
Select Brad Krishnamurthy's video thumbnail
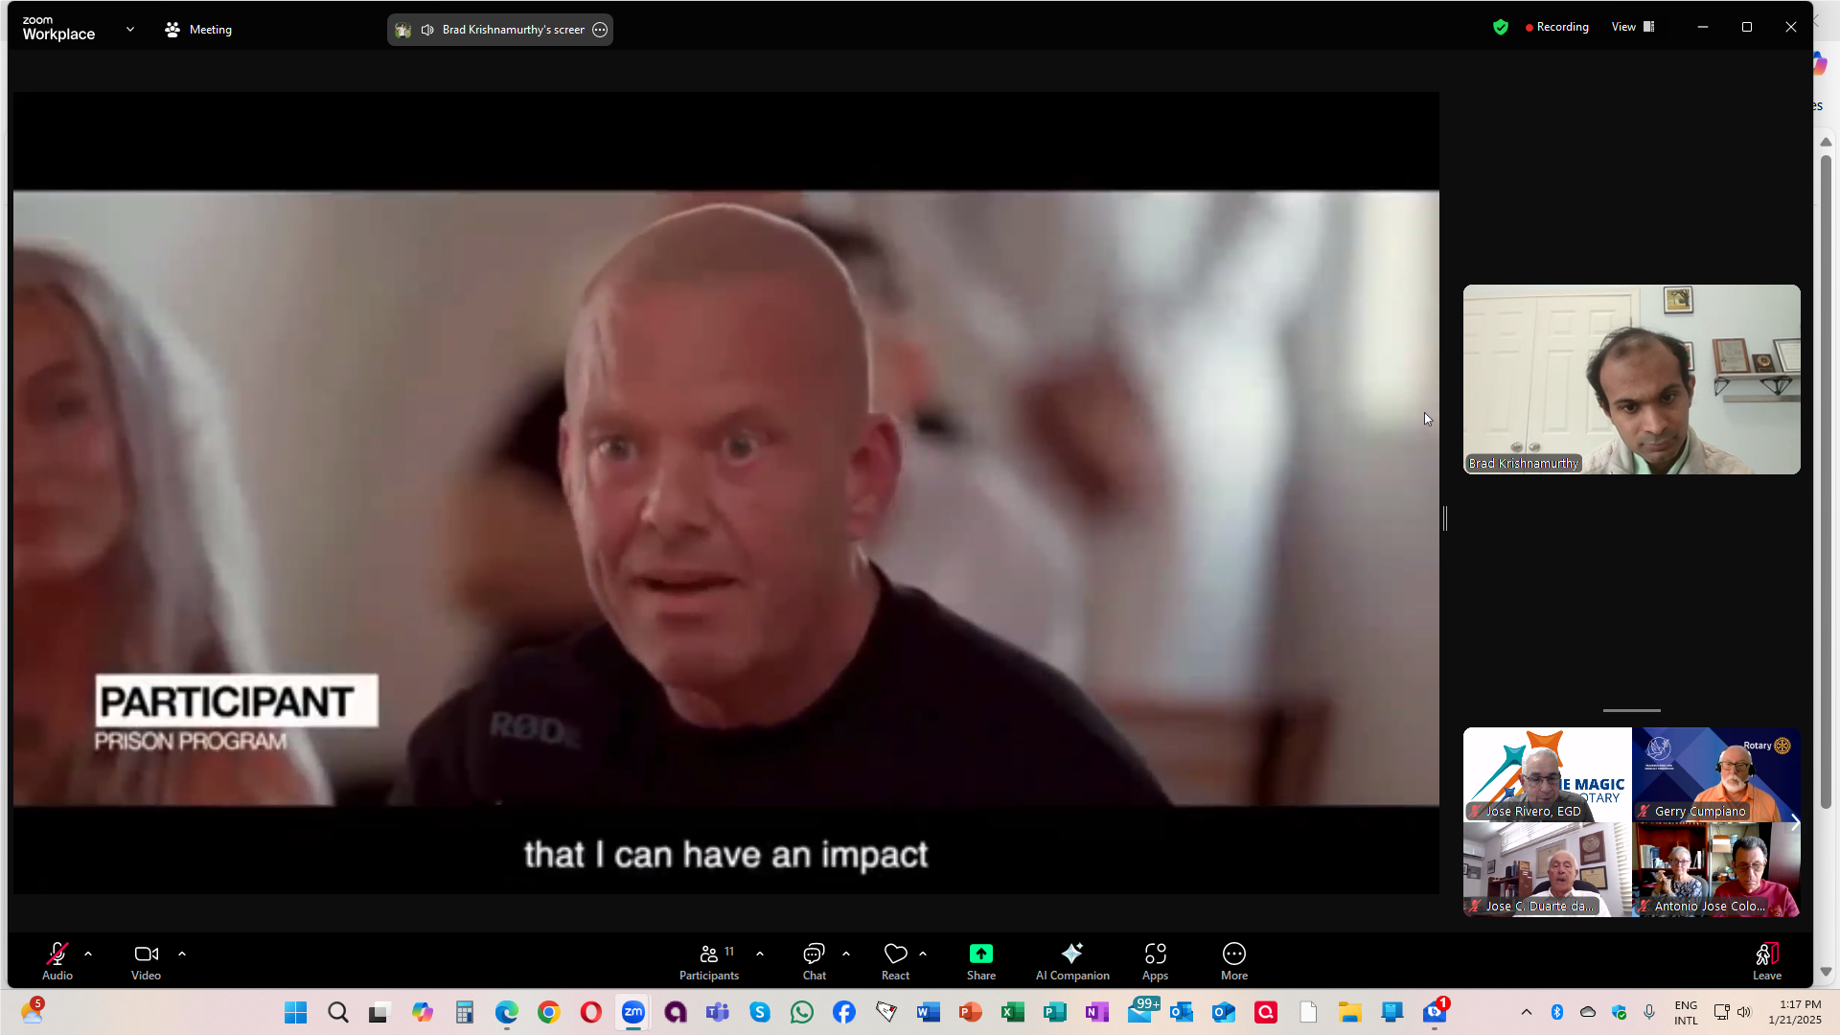pyautogui.click(x=1631, y=379)
